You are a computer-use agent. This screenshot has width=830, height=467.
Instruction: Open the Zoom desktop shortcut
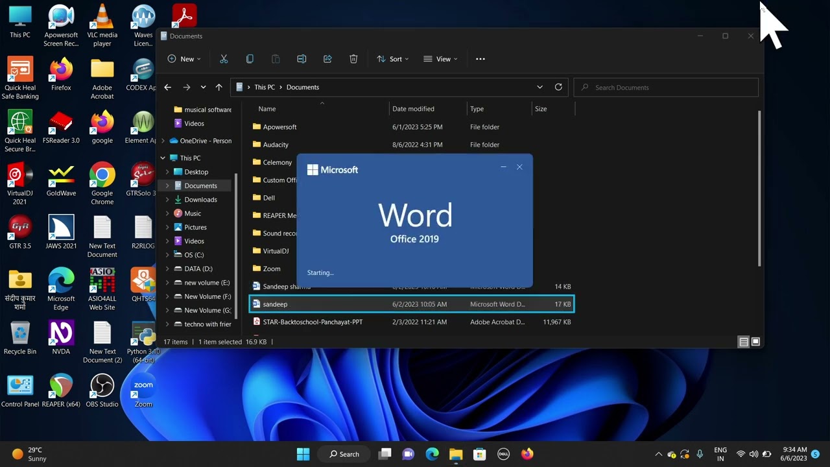(x=143, y=390)
